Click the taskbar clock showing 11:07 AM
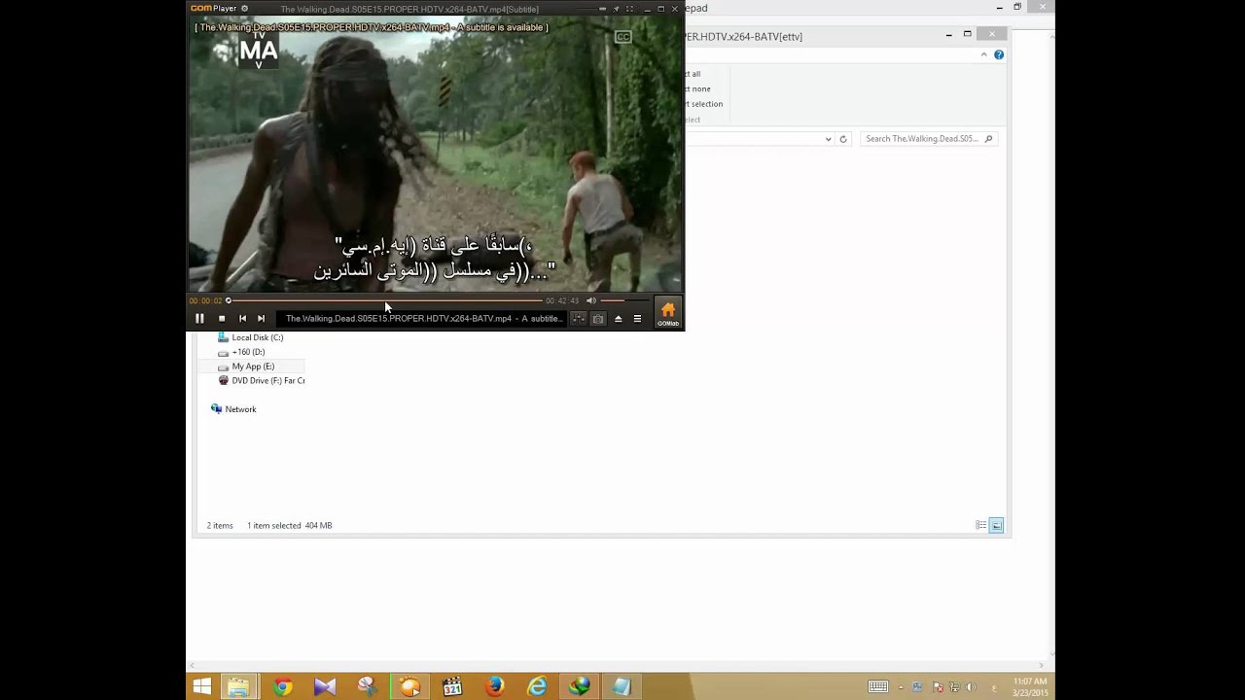1245x700 pixels. click(x=1029, y=687)
